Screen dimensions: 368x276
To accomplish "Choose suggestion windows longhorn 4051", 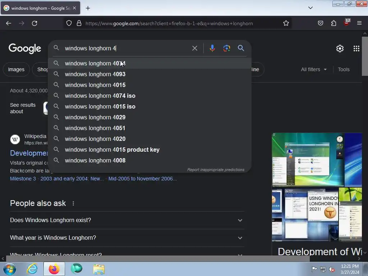I will click(x=150, y=128).
